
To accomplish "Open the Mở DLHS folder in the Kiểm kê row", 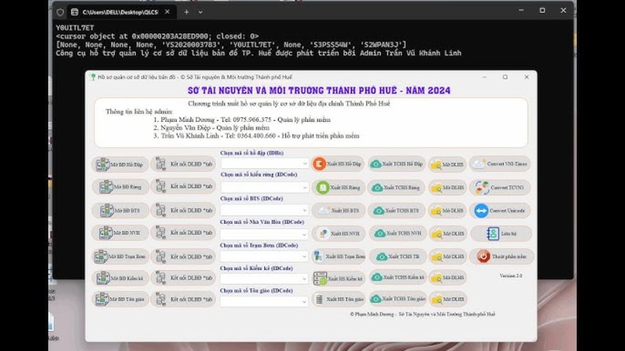I will click(x=448, y=278).
